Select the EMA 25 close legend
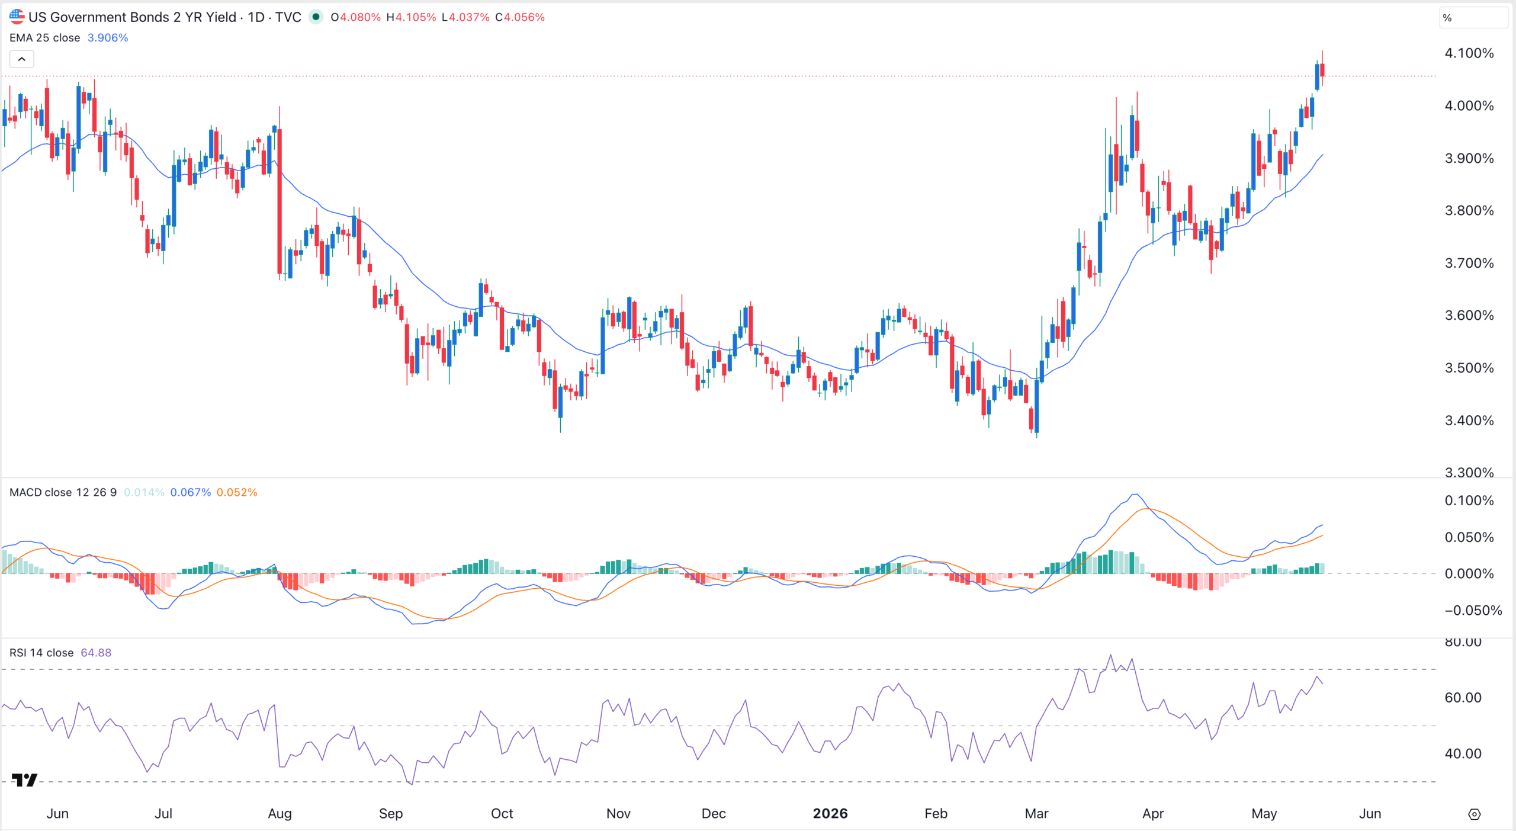The height and width of the screenshot is (831, 1516). [45, 38]
